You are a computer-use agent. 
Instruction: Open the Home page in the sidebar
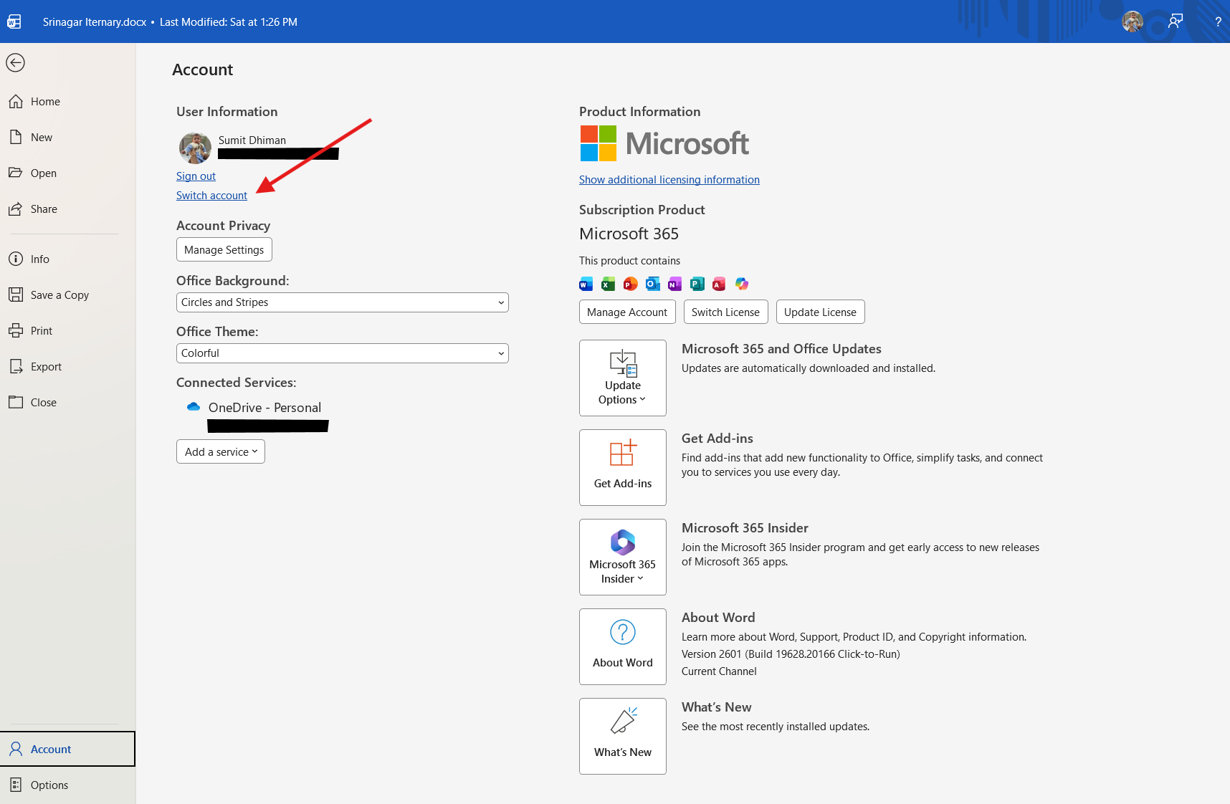pos(67,102)
